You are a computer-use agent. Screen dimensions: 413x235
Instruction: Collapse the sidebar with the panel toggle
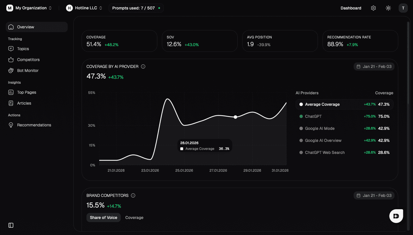(x=11, y=225)
